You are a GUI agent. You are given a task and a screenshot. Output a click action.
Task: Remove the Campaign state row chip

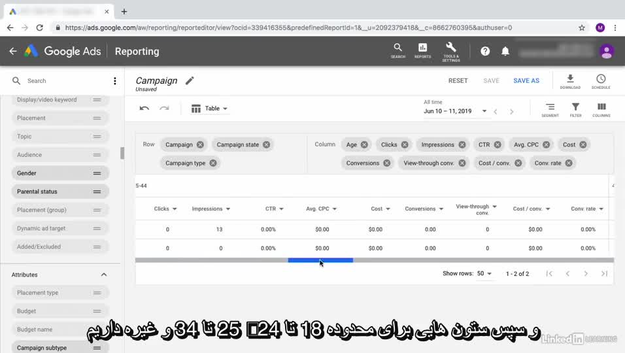[x=267, y=144]
